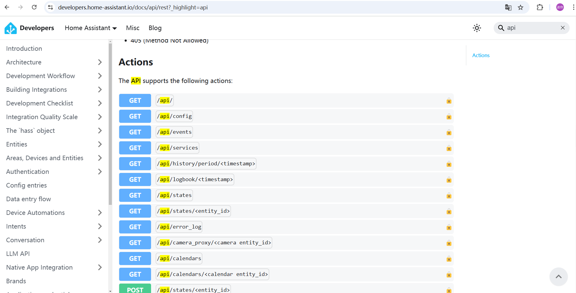Click the translate page icon
Screen dimensions: 576x293
coord(508,7)
